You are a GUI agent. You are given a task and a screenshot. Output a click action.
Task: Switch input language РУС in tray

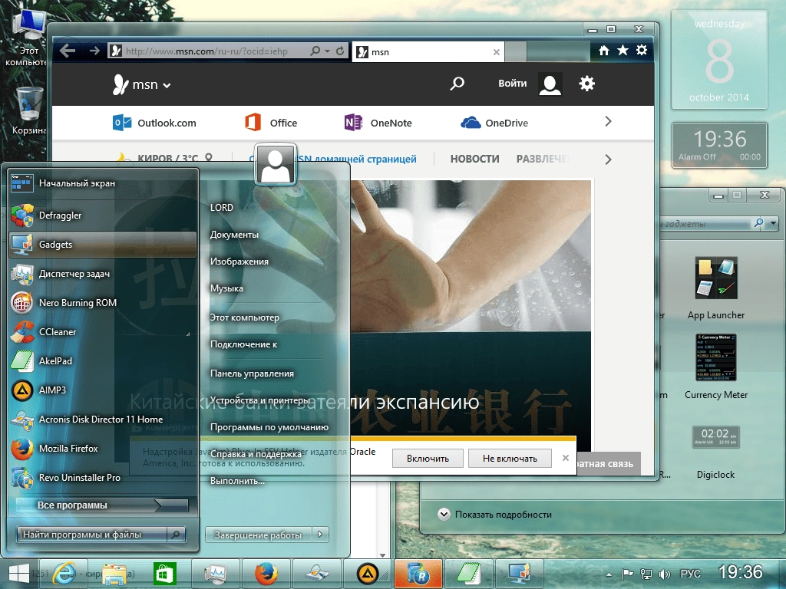click(x=690, y=574)
